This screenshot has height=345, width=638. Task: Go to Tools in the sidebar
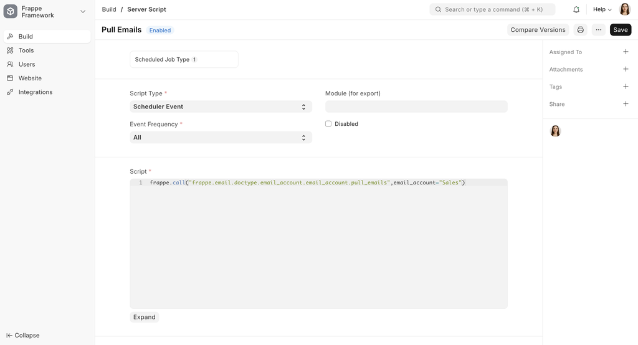pos(26,50)
